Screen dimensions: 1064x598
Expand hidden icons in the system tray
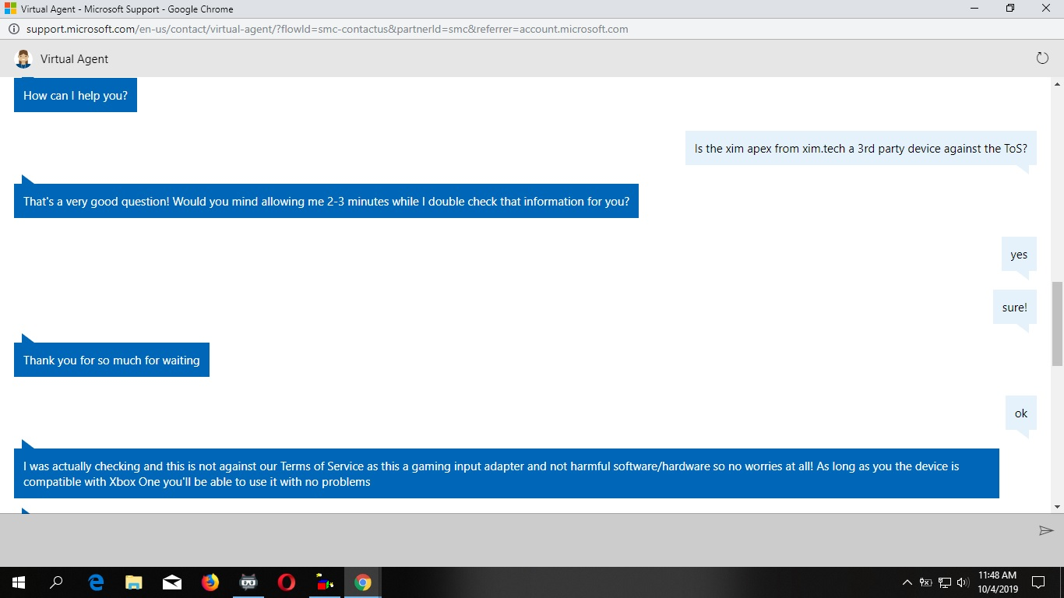coord(906,582)
